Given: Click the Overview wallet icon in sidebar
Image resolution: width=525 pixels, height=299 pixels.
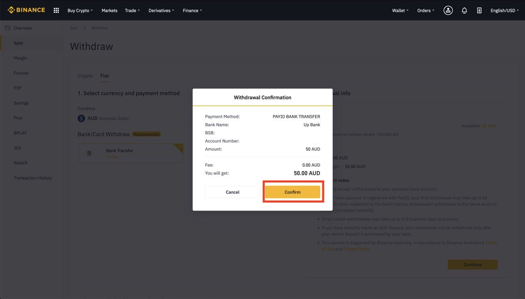Looking at the screenshot, I should tap(7, 28).
